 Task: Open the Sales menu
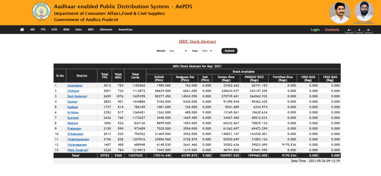[x=79, y=30]
